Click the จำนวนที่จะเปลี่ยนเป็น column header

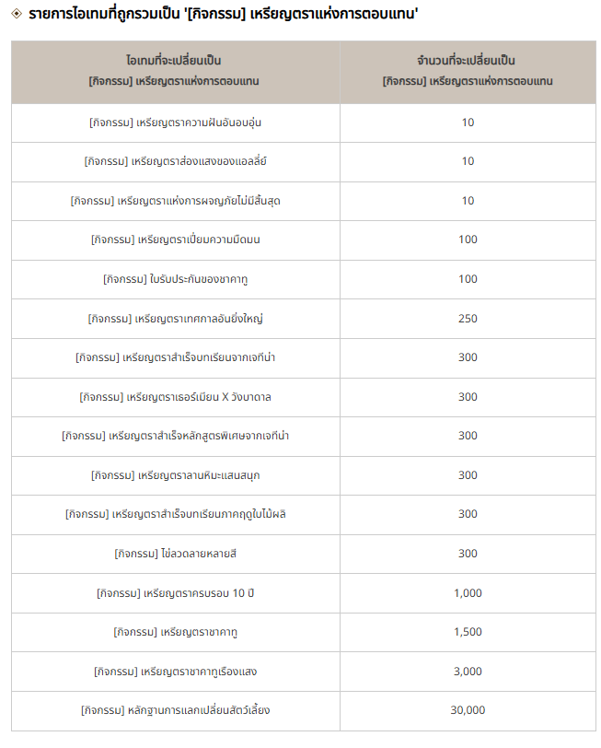[468, 72]
